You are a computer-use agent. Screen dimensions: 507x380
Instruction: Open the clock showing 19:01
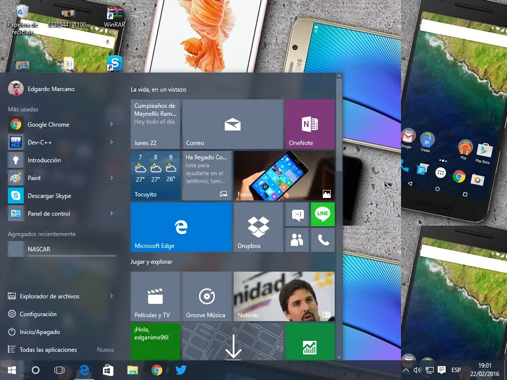484,370
